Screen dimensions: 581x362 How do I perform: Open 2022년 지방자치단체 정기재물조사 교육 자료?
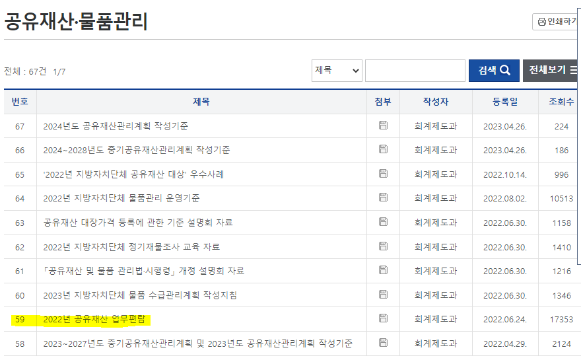[131, 248]
